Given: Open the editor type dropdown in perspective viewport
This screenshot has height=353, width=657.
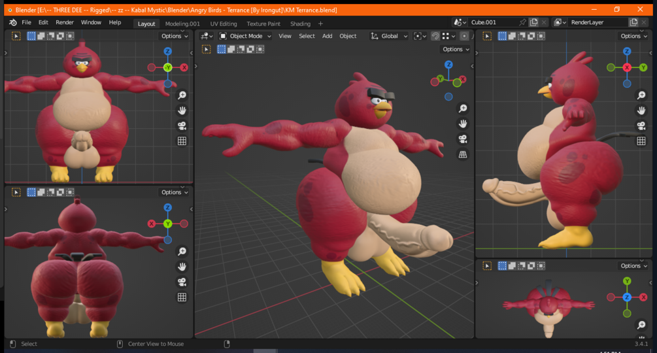Looking at the screenshot, I should pyautogui.click(x=207, y=36).
